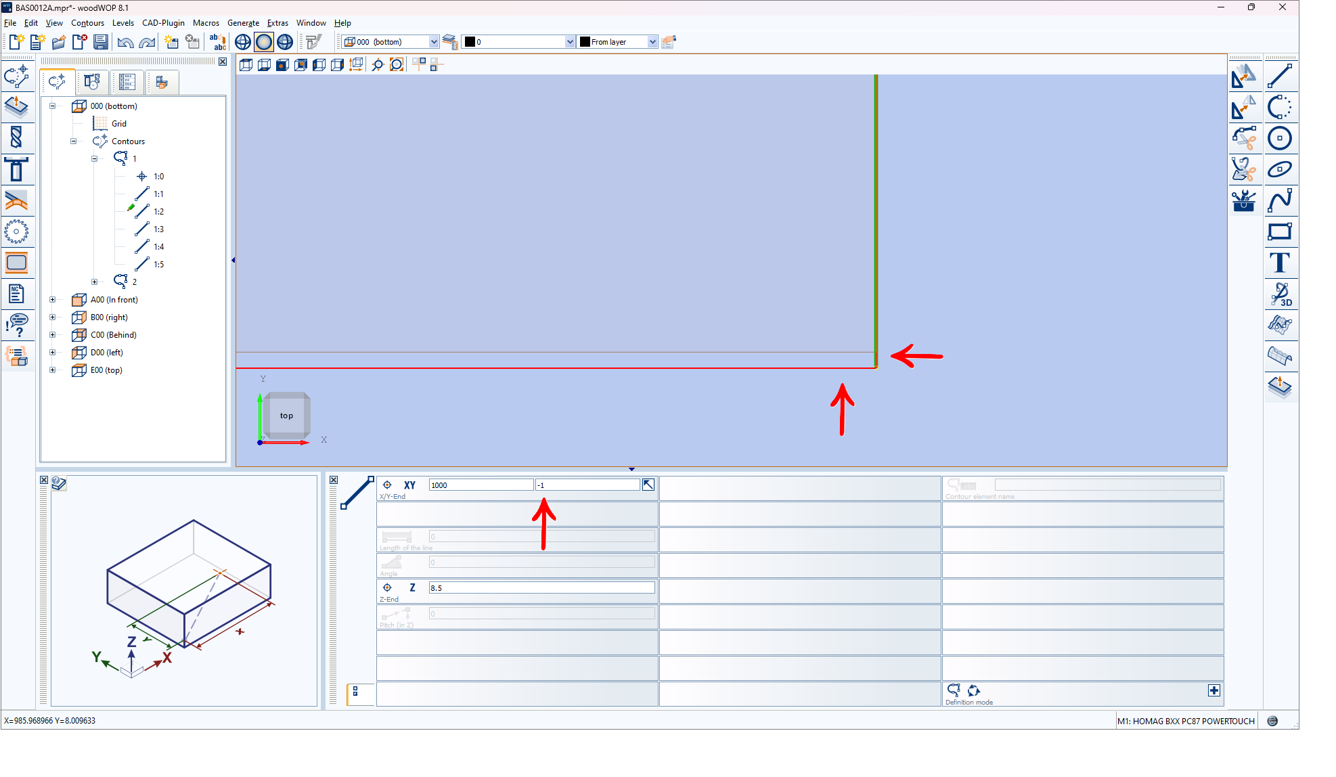This screenshot has height=777, width=1336.
Task: Click the saw blade icon in left sidebar
Action: [x=16, y=231]
